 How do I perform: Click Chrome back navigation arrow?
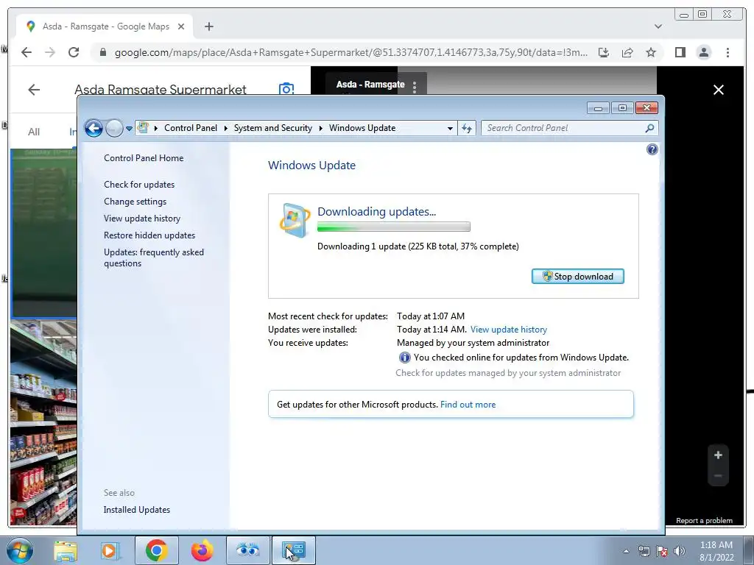(27, 52)
